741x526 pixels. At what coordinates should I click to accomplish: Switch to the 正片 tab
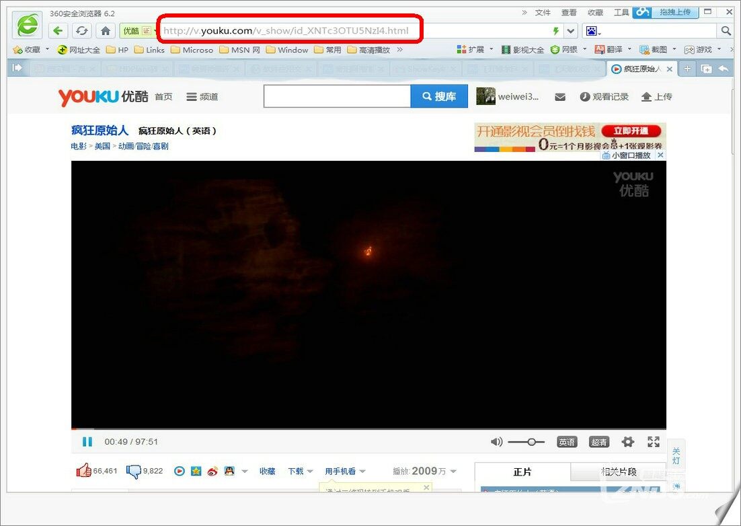pyautogui.click(x=522, y=472)
